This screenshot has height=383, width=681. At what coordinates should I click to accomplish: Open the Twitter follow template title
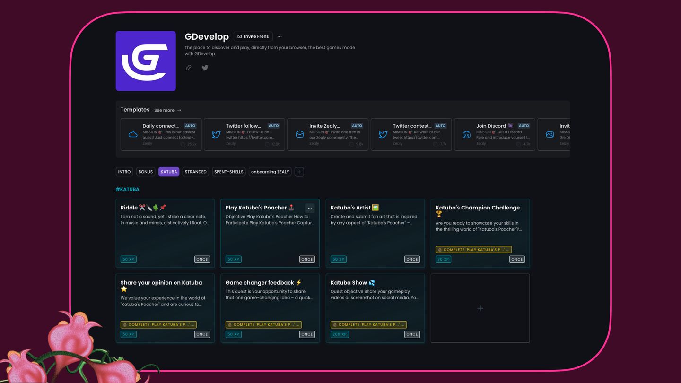pos(244,126)
